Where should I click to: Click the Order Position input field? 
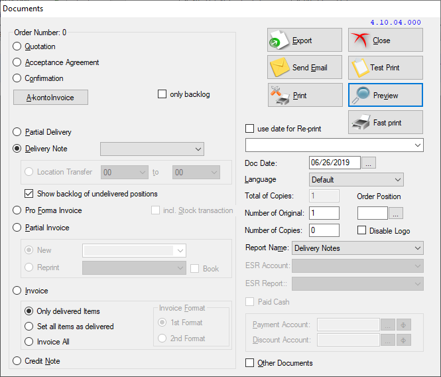pos(373,213)
